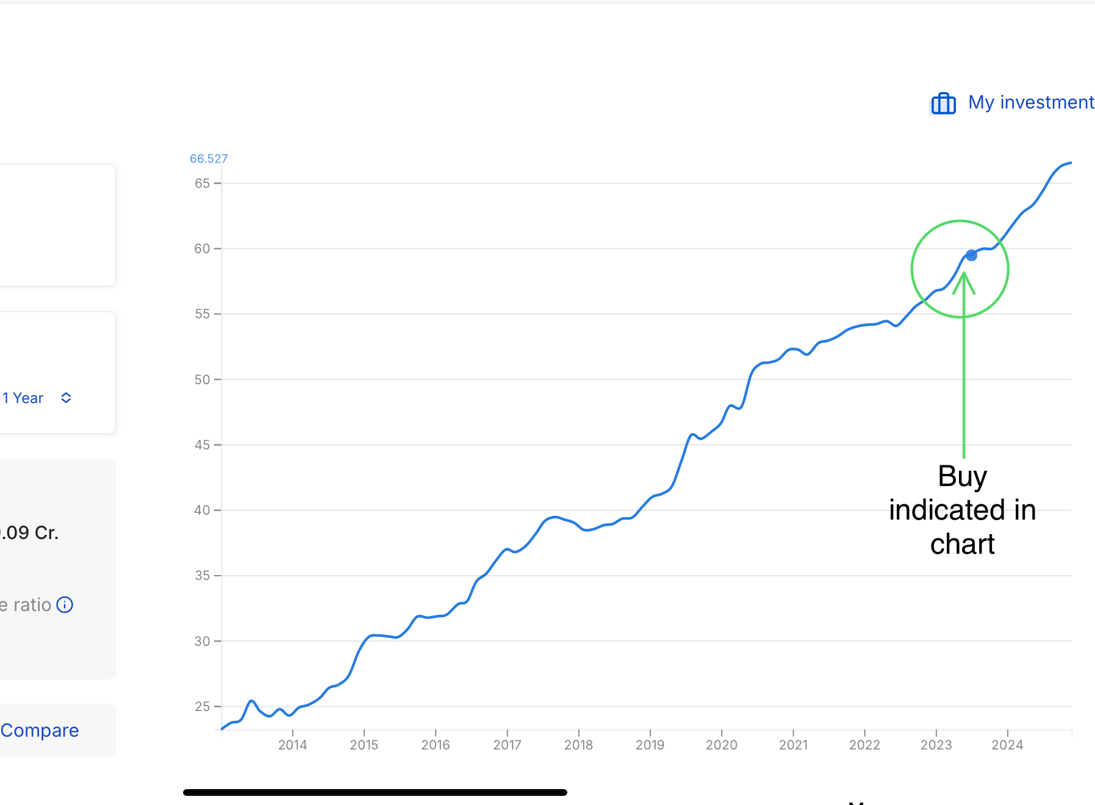Click the blue data point on chart
Screen dimensions: 1095x805
point(971,256)
